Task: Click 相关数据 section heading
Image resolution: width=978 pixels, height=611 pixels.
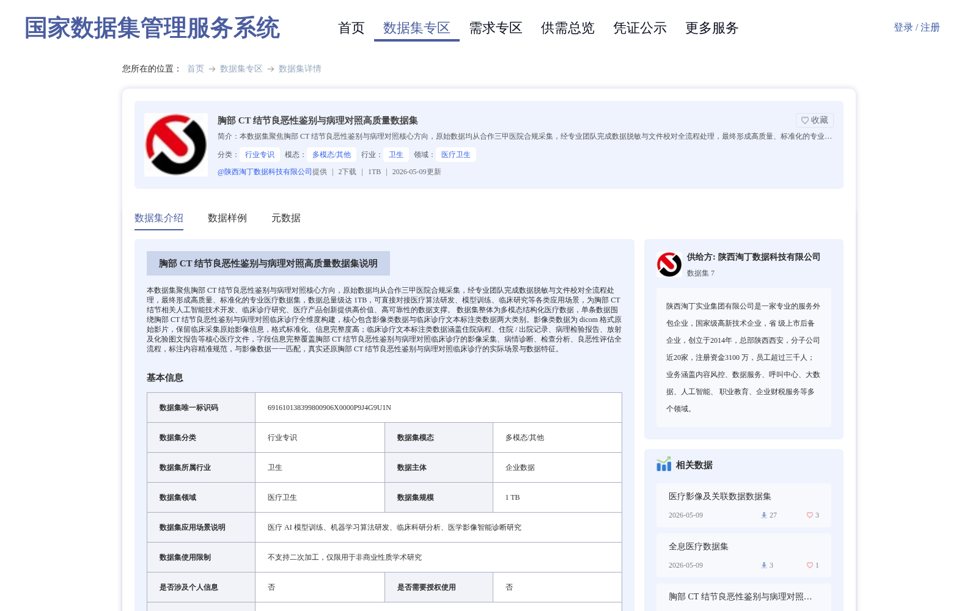Action: tap(694, 465)
